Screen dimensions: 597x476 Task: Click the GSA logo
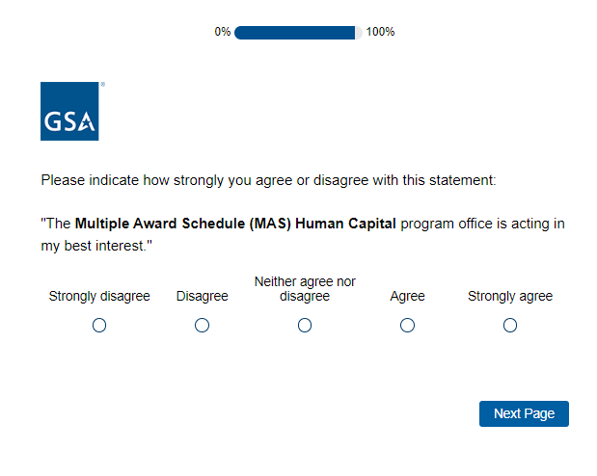[69, 111]
